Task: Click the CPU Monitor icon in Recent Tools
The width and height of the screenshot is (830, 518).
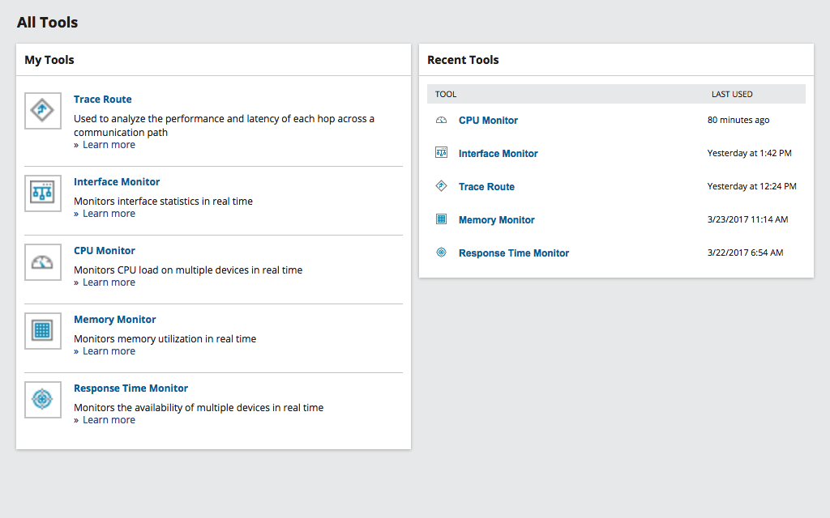Action: tap(441, 120)
